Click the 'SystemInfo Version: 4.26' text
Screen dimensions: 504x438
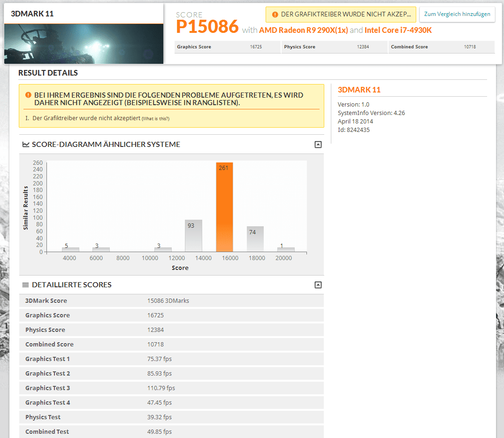371,113
